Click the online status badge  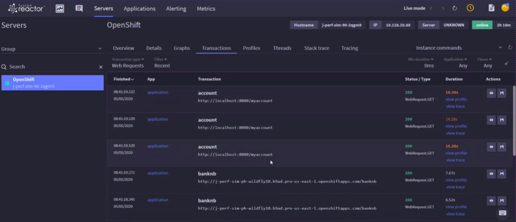point(482,25)
